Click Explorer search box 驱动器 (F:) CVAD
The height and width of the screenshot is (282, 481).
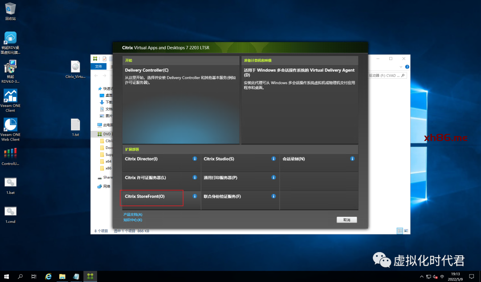pos(387,76)
